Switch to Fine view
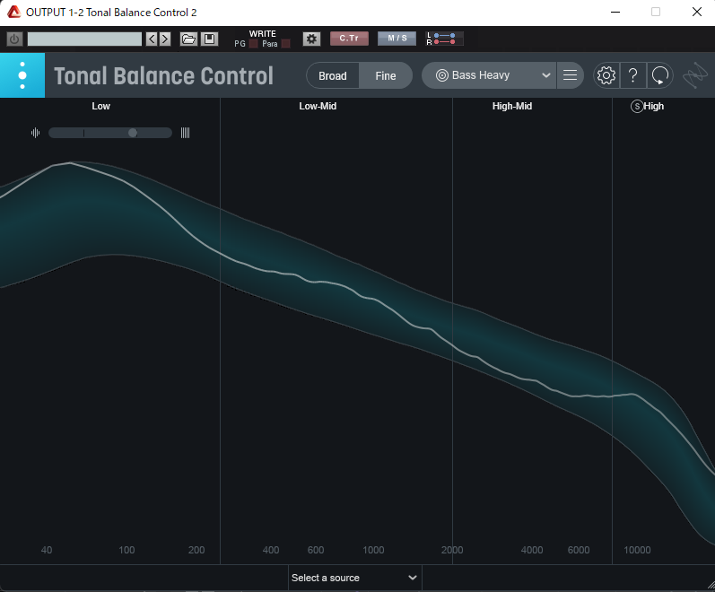 coord(386,75)
